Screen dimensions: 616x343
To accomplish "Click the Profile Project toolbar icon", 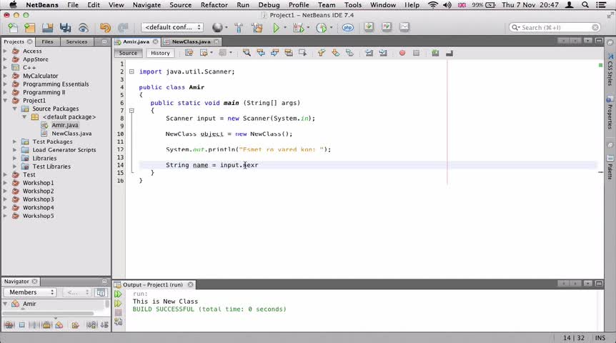I will (322, 27).
